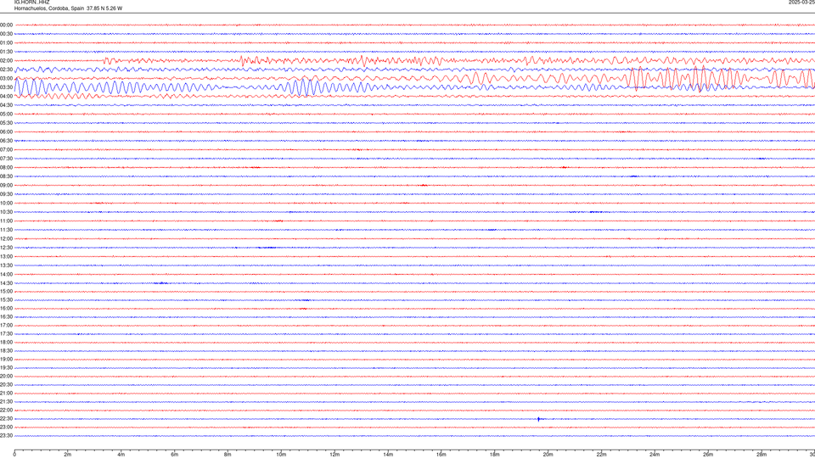Select the 18:30 trace label
Image resolution: width=815 pixels, height=458 pixels.
[x=6, y=350]
